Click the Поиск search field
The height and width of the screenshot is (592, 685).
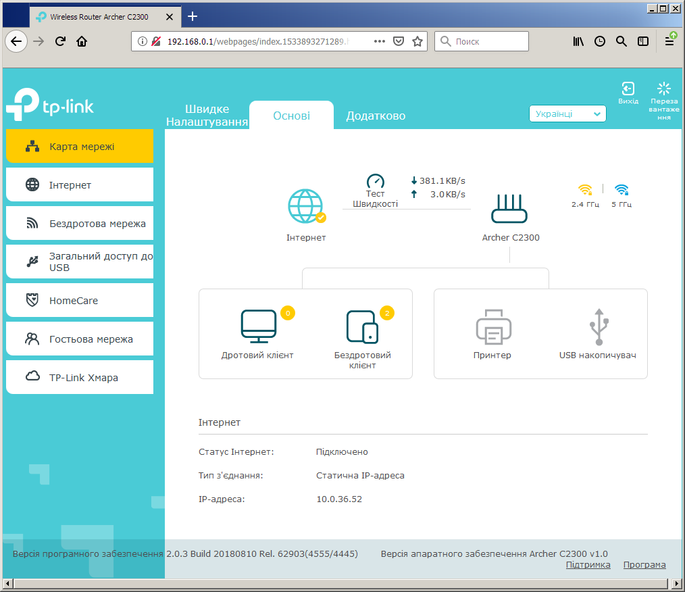[x=482, y=41]
